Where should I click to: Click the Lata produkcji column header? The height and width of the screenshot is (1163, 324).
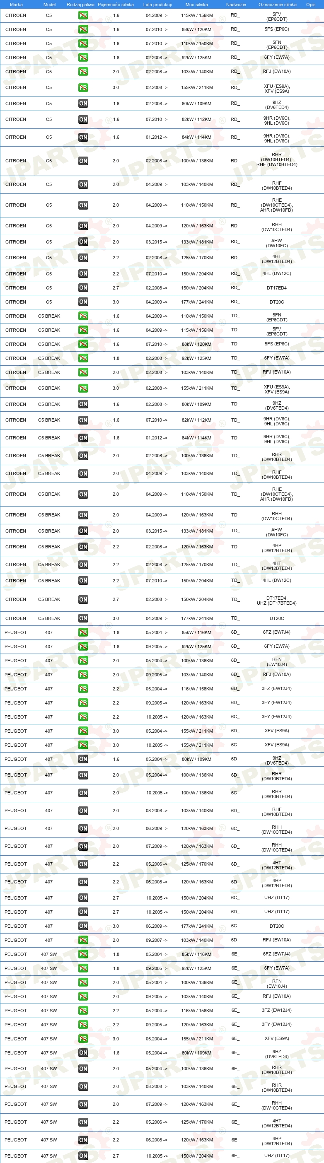[157, 5]
